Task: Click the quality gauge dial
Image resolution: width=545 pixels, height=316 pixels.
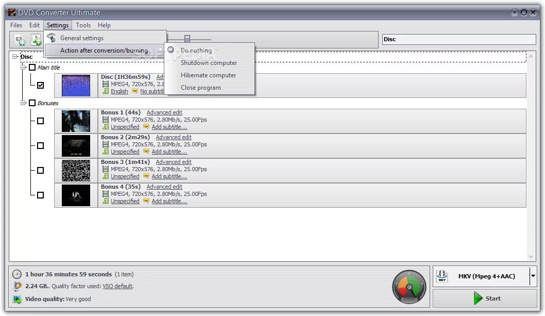Action: point(409,287)
